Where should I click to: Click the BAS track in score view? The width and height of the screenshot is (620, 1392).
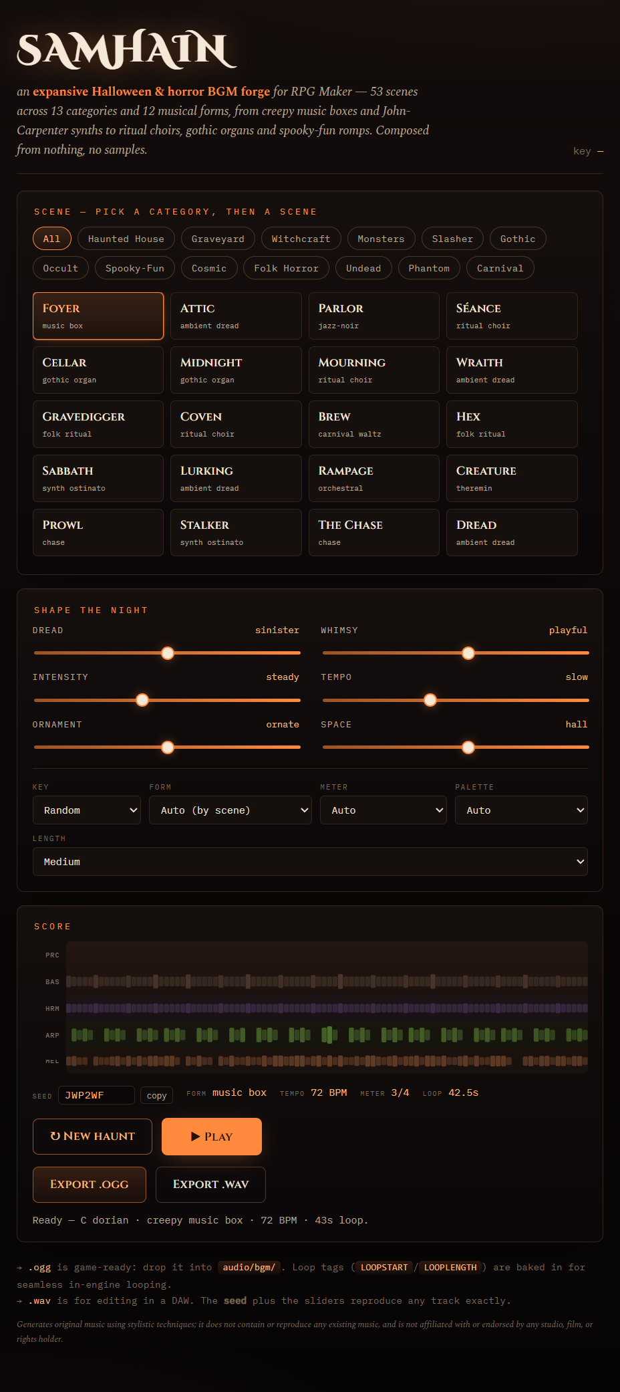[327, 981]
